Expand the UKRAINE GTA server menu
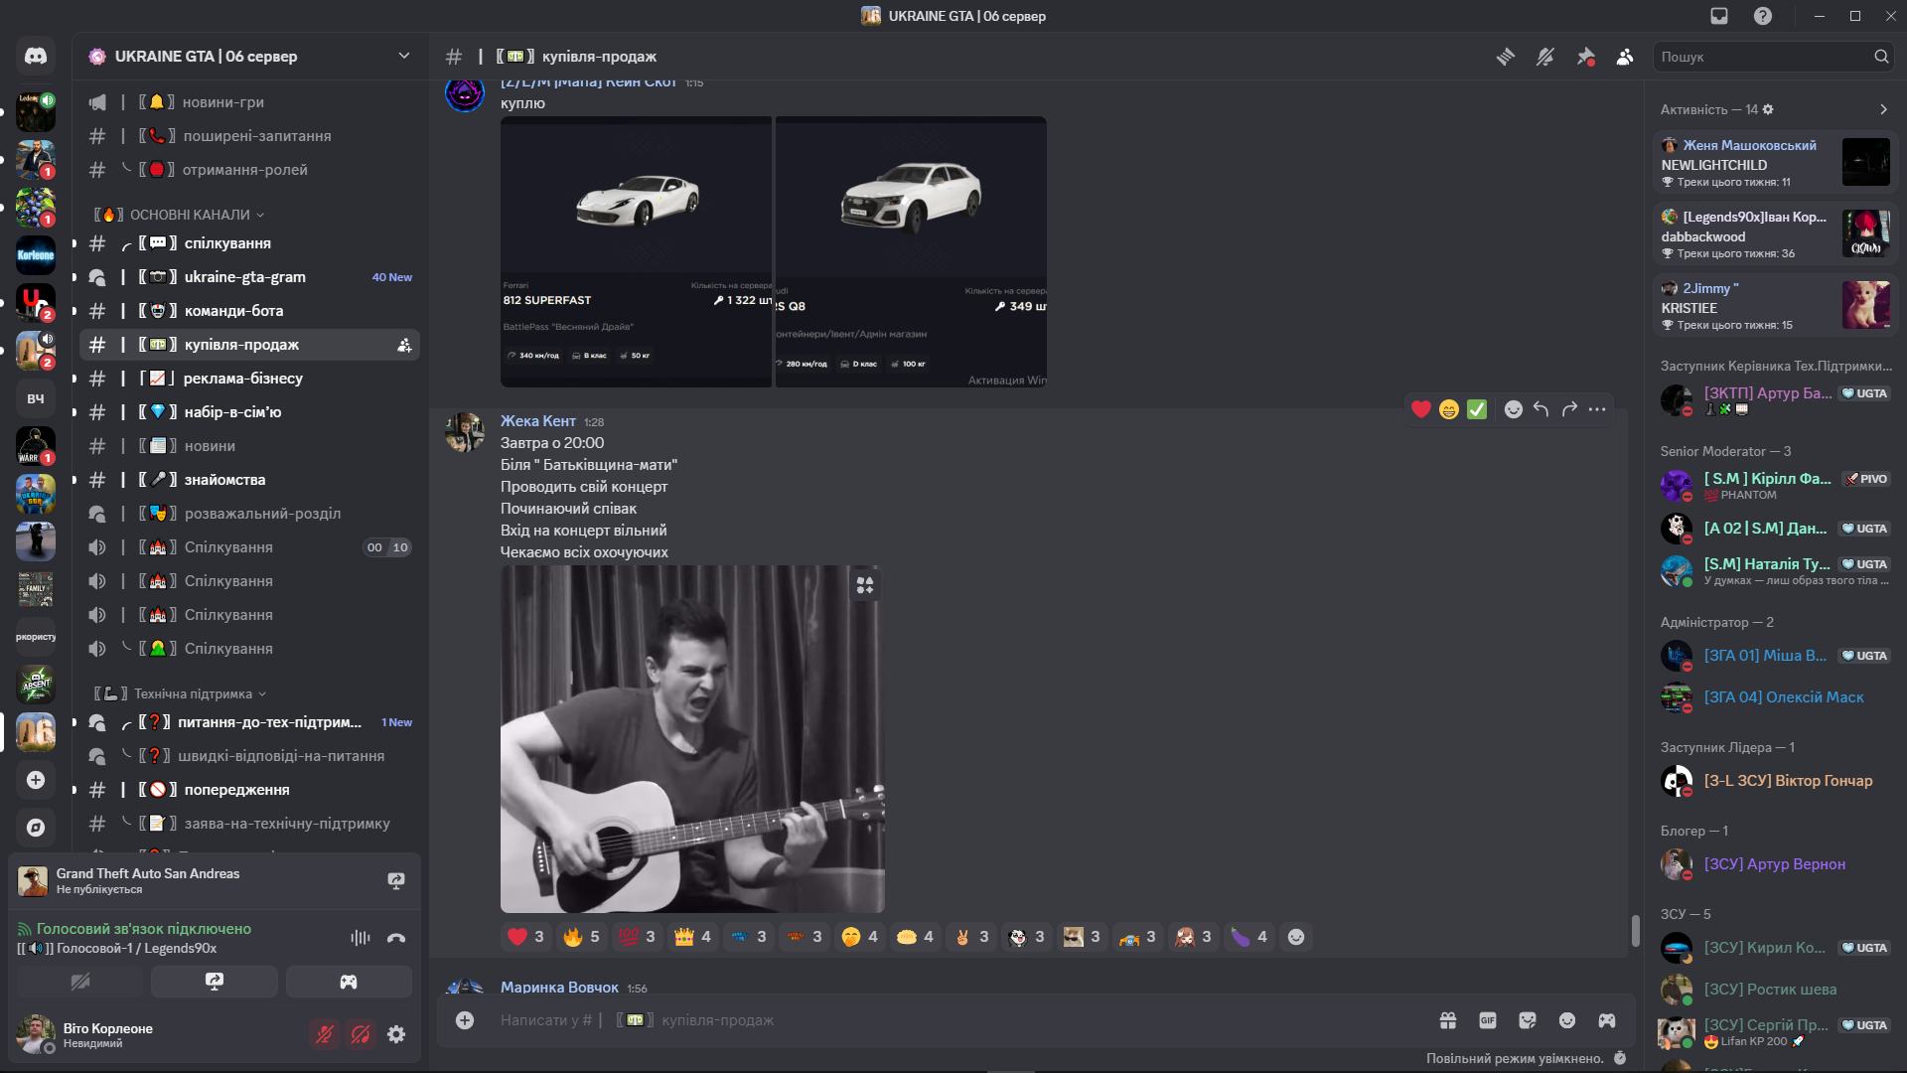Screen dimensions: 1907x1073 tap(249, 57)
